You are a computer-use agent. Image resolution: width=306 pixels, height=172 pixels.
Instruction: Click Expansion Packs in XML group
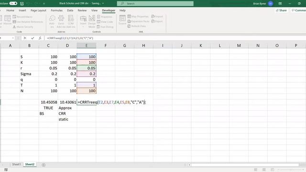(138, 21)
